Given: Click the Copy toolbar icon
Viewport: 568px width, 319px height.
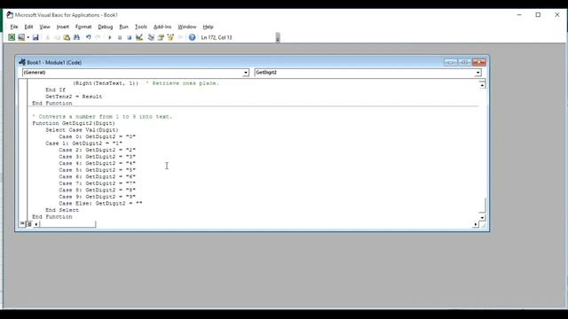Looking at the screenshot, I should pyautogui.click(x=57, y=37).
